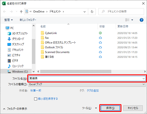This screenshot has width=147, height=114.
Task: Open the ファイル名 dropdown arrow
Action: coord(143,79)
